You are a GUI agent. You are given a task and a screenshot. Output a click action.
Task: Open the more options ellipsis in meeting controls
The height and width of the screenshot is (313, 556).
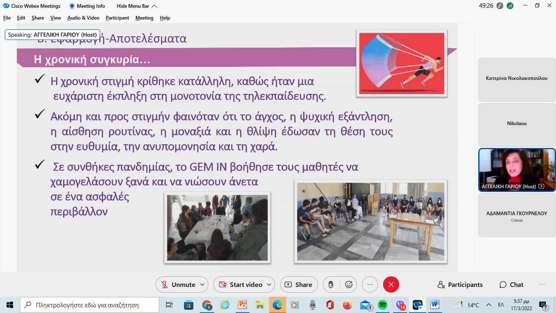tap(370, 284)
